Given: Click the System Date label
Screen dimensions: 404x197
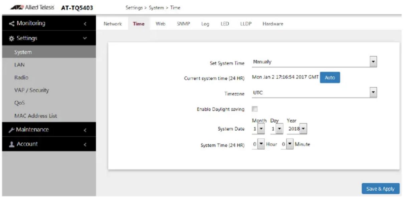Looking at the screenshot, I should 231,130.
